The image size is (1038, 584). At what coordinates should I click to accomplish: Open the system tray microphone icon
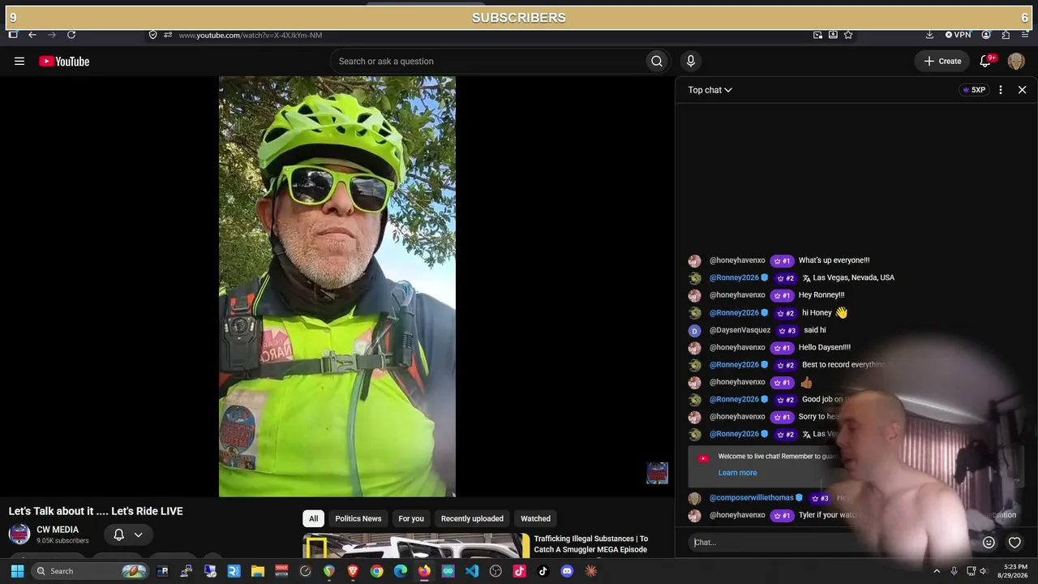(x=954, y=571)
